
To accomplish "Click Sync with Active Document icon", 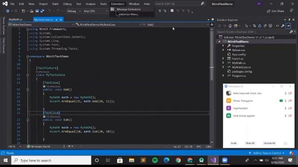I will pos(254,26).
